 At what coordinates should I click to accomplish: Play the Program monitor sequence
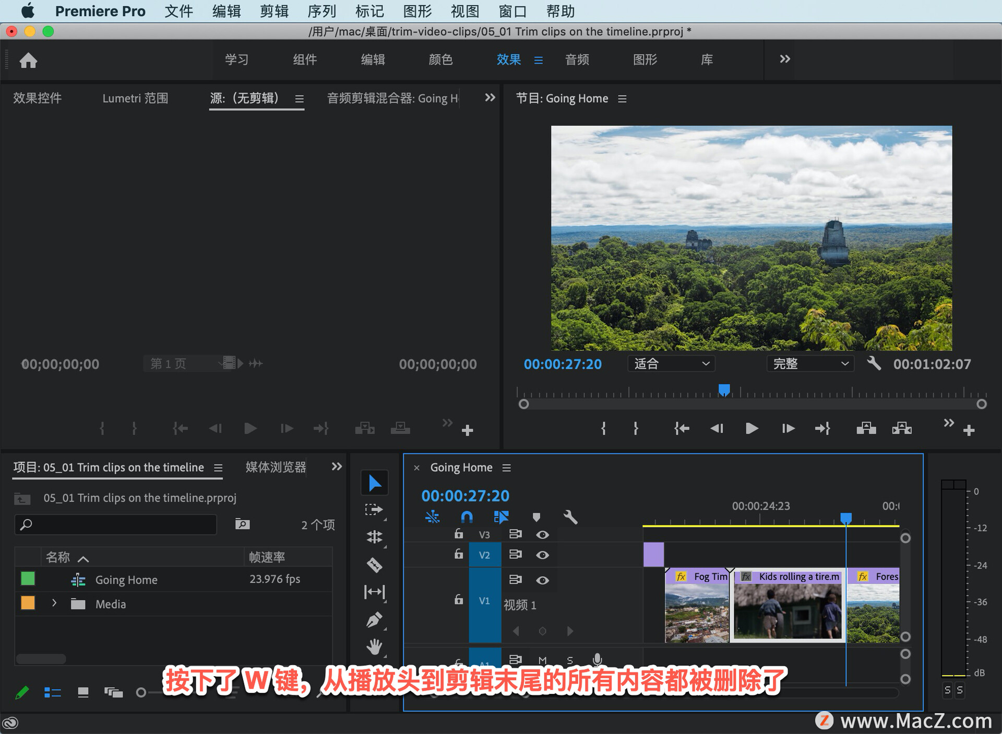(x=751, y=429)
